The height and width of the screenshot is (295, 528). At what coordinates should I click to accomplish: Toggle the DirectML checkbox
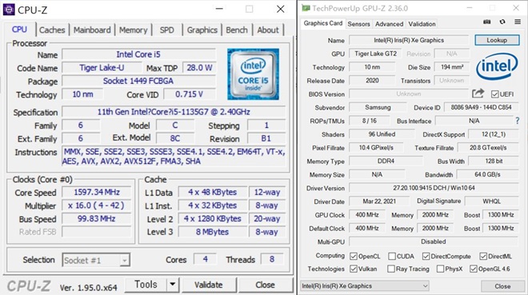pyautogui.click(x=483, y=257)
